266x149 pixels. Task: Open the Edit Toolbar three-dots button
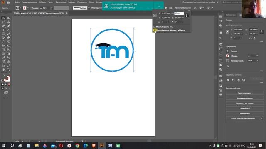6,98
